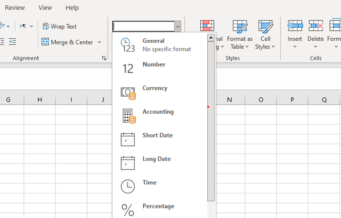341x218 pixels.
Task: Choose the Number format icon
Action: tap(128, 68)
